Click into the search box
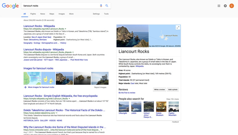This screenshot has height=135, width=238. [x=61, y=6]
